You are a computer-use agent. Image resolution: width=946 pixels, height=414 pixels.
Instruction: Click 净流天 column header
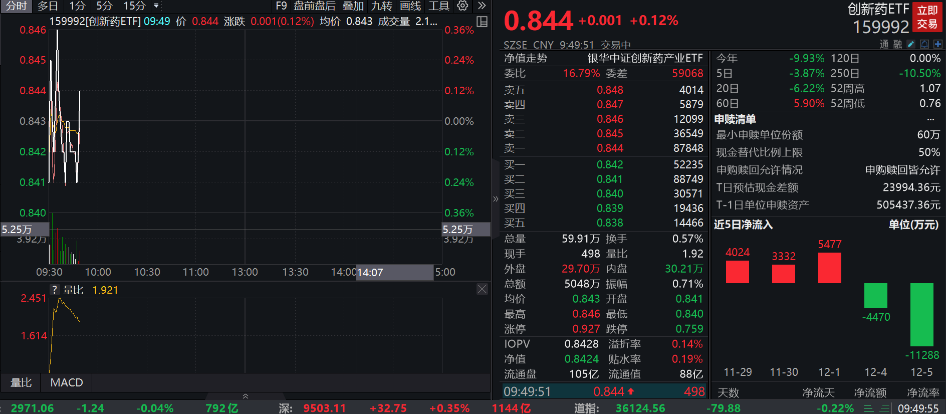pos(818,392)
